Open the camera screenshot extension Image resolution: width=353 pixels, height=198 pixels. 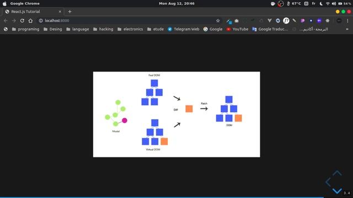click(237, 21)
